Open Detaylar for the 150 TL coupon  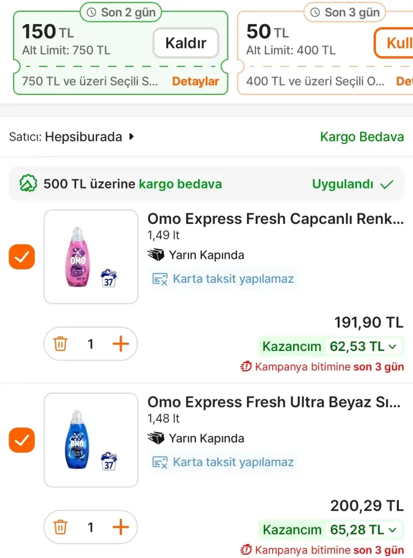(195, 82)
